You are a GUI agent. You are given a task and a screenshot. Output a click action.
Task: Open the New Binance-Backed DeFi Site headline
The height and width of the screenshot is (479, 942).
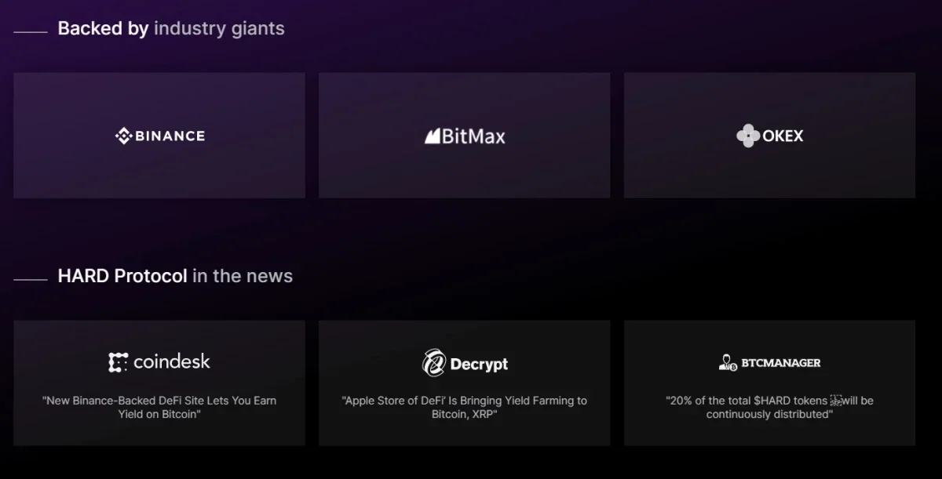[x=159, y=407]
